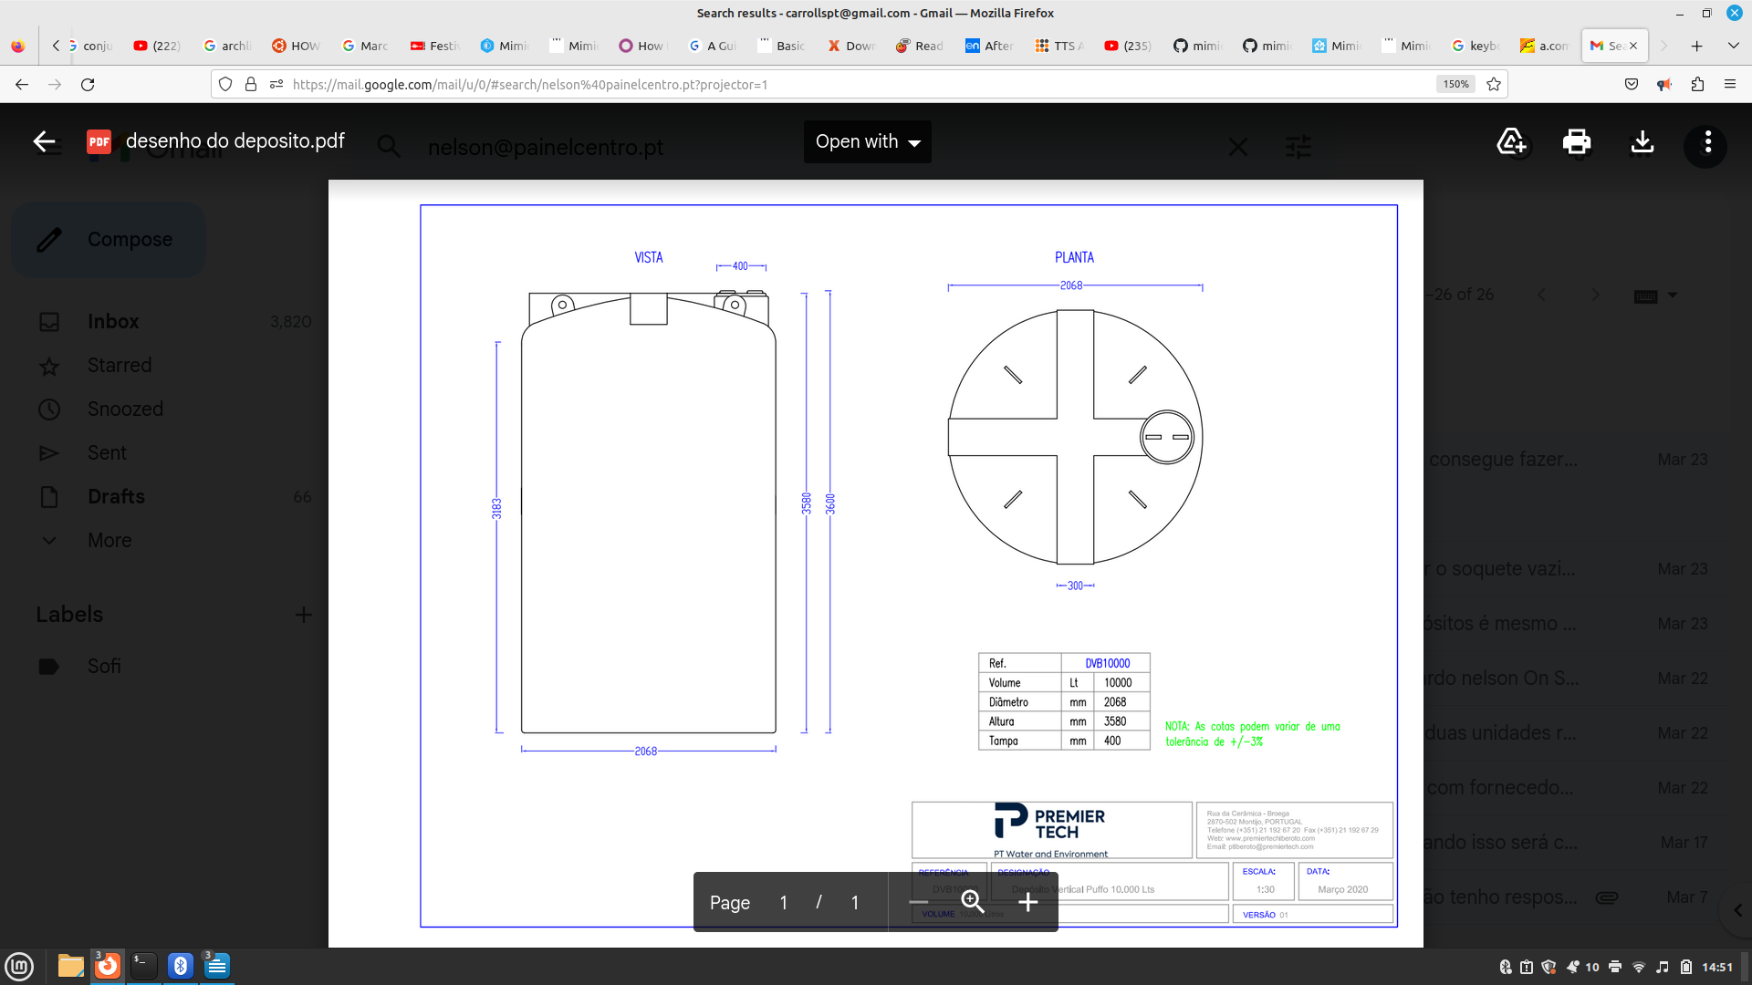The height and width of the screenshot is (985, 1752).
Task: Click the Add to Drive icon
Action: pos(1511,141)
